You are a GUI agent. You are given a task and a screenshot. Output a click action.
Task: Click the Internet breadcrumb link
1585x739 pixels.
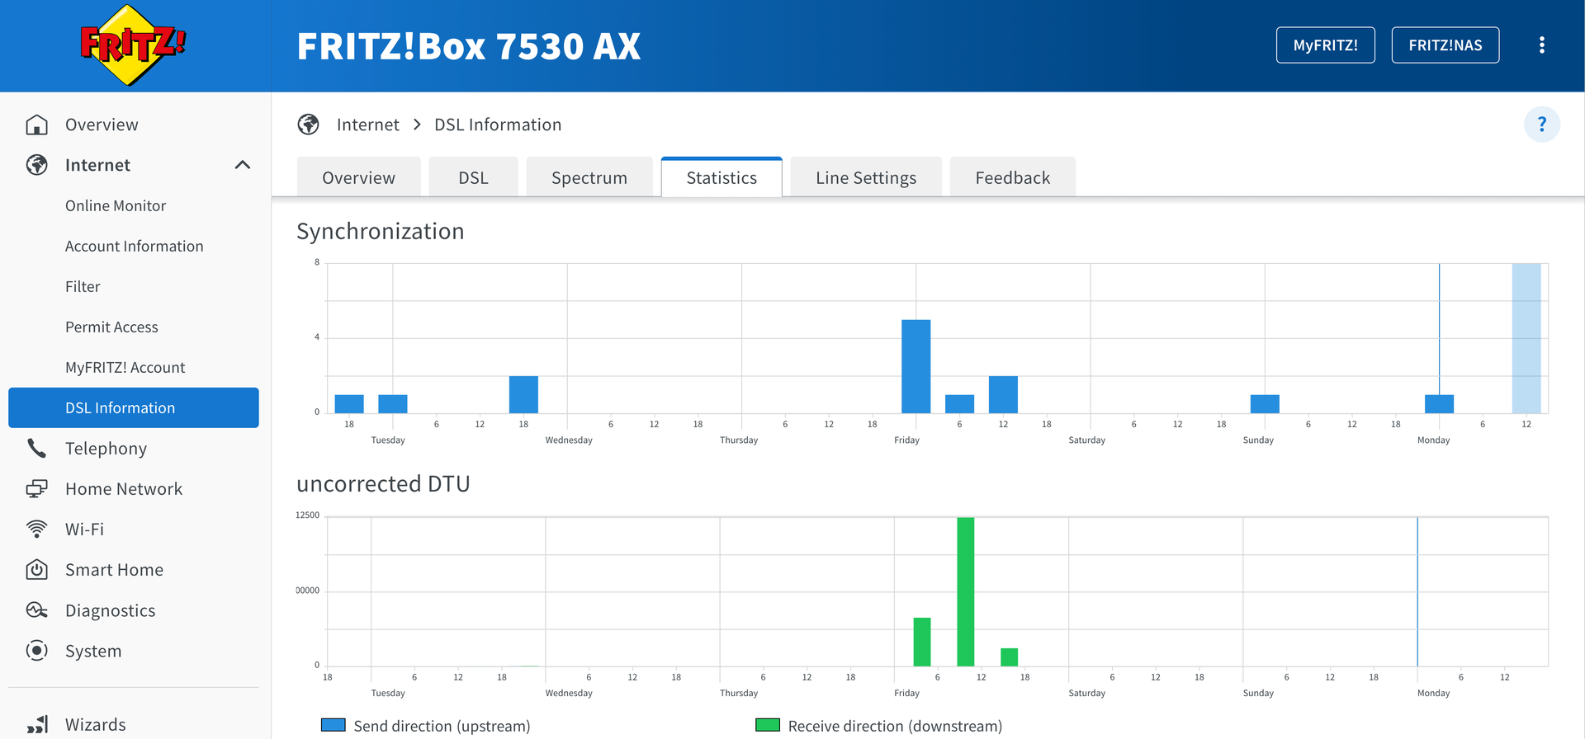[x=367, y=125]
